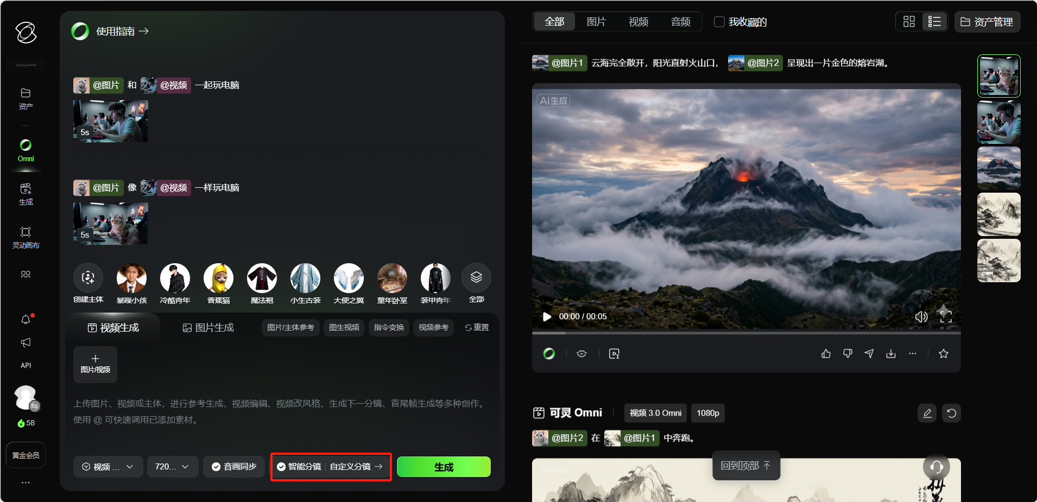Click the thumbs down dislike icon

coord(848,354)
